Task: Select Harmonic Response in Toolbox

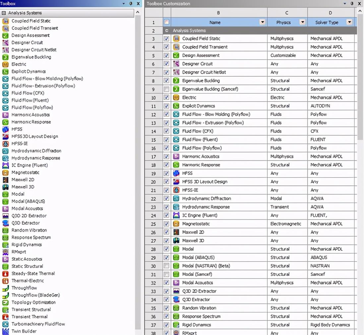Action: click(x=31, y=122)
